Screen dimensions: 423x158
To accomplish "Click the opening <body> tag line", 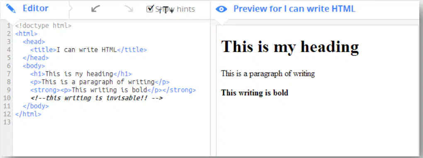I will click(x=34, y=66).
